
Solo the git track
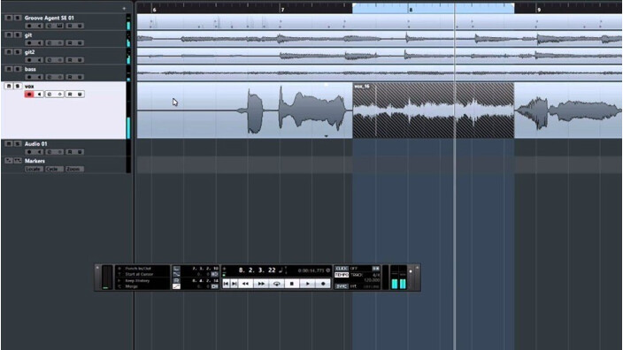18,35
